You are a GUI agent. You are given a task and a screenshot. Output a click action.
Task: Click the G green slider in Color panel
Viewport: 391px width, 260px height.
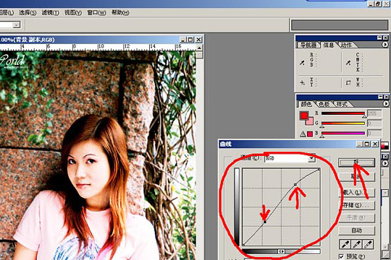[343, 123]
